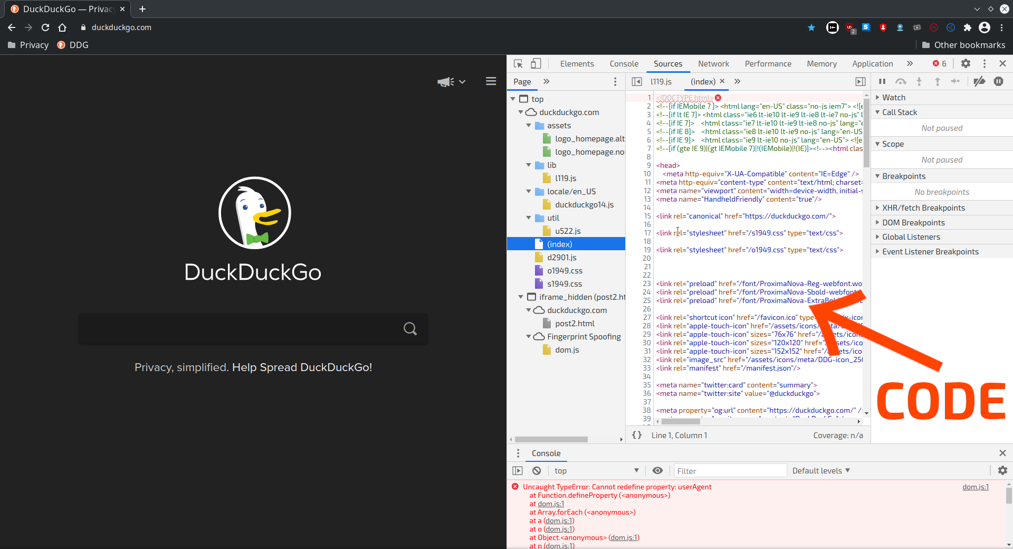The height and width of the screenshot is (549, 1013).
Task: Click the console Filter input field
Action: coord(730,470)
